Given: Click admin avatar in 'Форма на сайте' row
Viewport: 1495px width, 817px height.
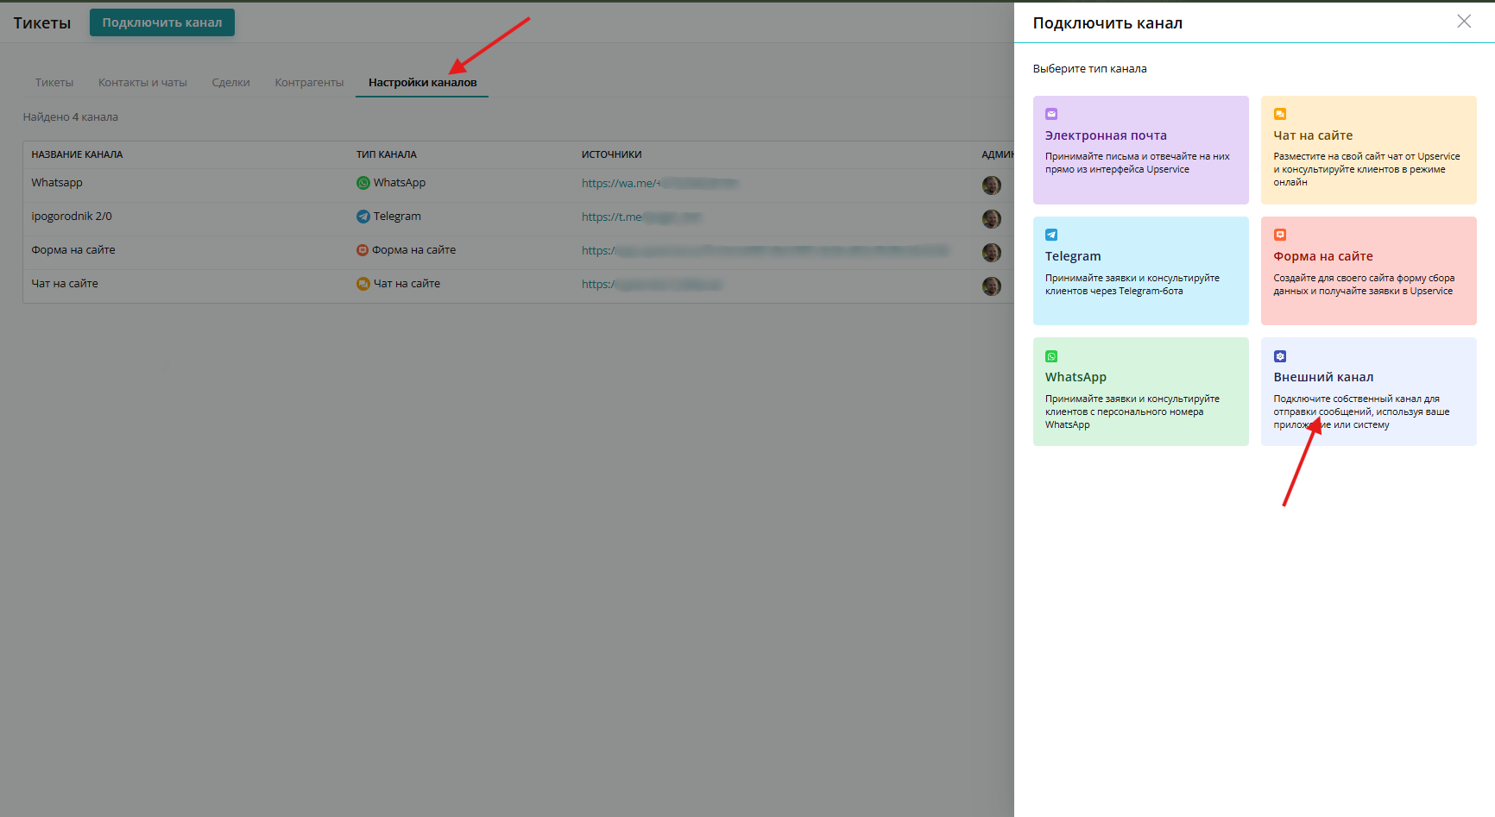Looking at the screenshot, I should tap(992, 253).
